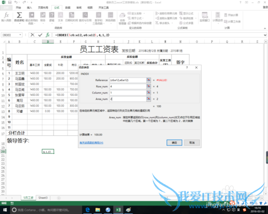Click the OK (确定) button in dialog
The image size is (268, 214).
pyautogui.click(x=174, y=142)
